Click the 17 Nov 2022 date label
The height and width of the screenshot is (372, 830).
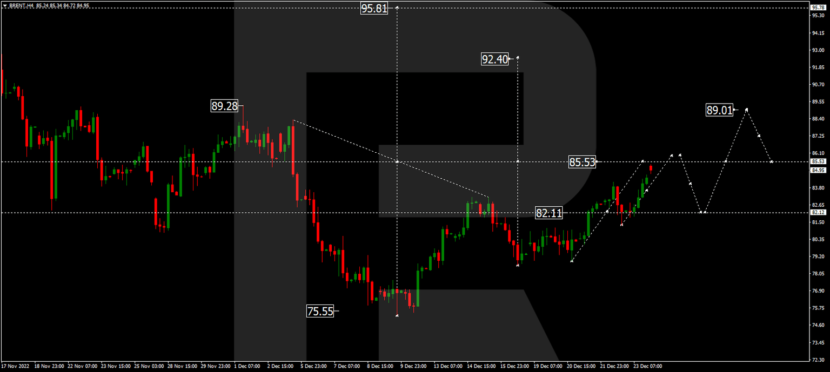coord(15,366)
